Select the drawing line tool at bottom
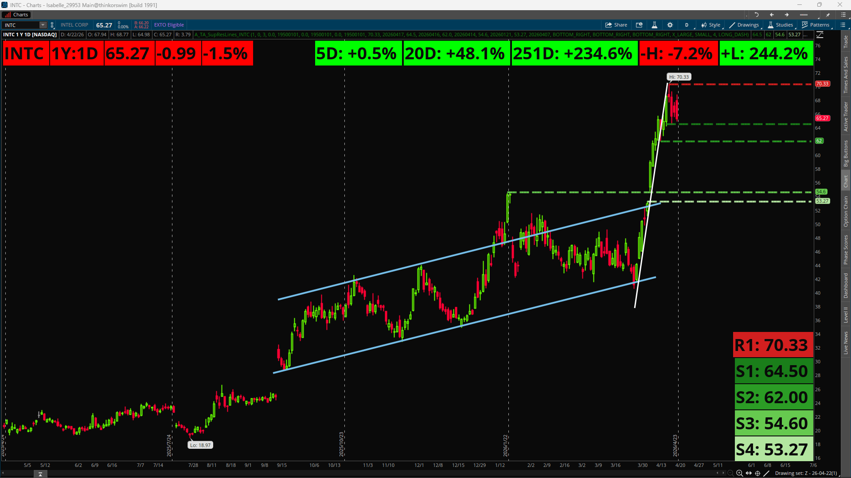Image resolution: width=851 pixels, height=478 pixels. (766, 473)
